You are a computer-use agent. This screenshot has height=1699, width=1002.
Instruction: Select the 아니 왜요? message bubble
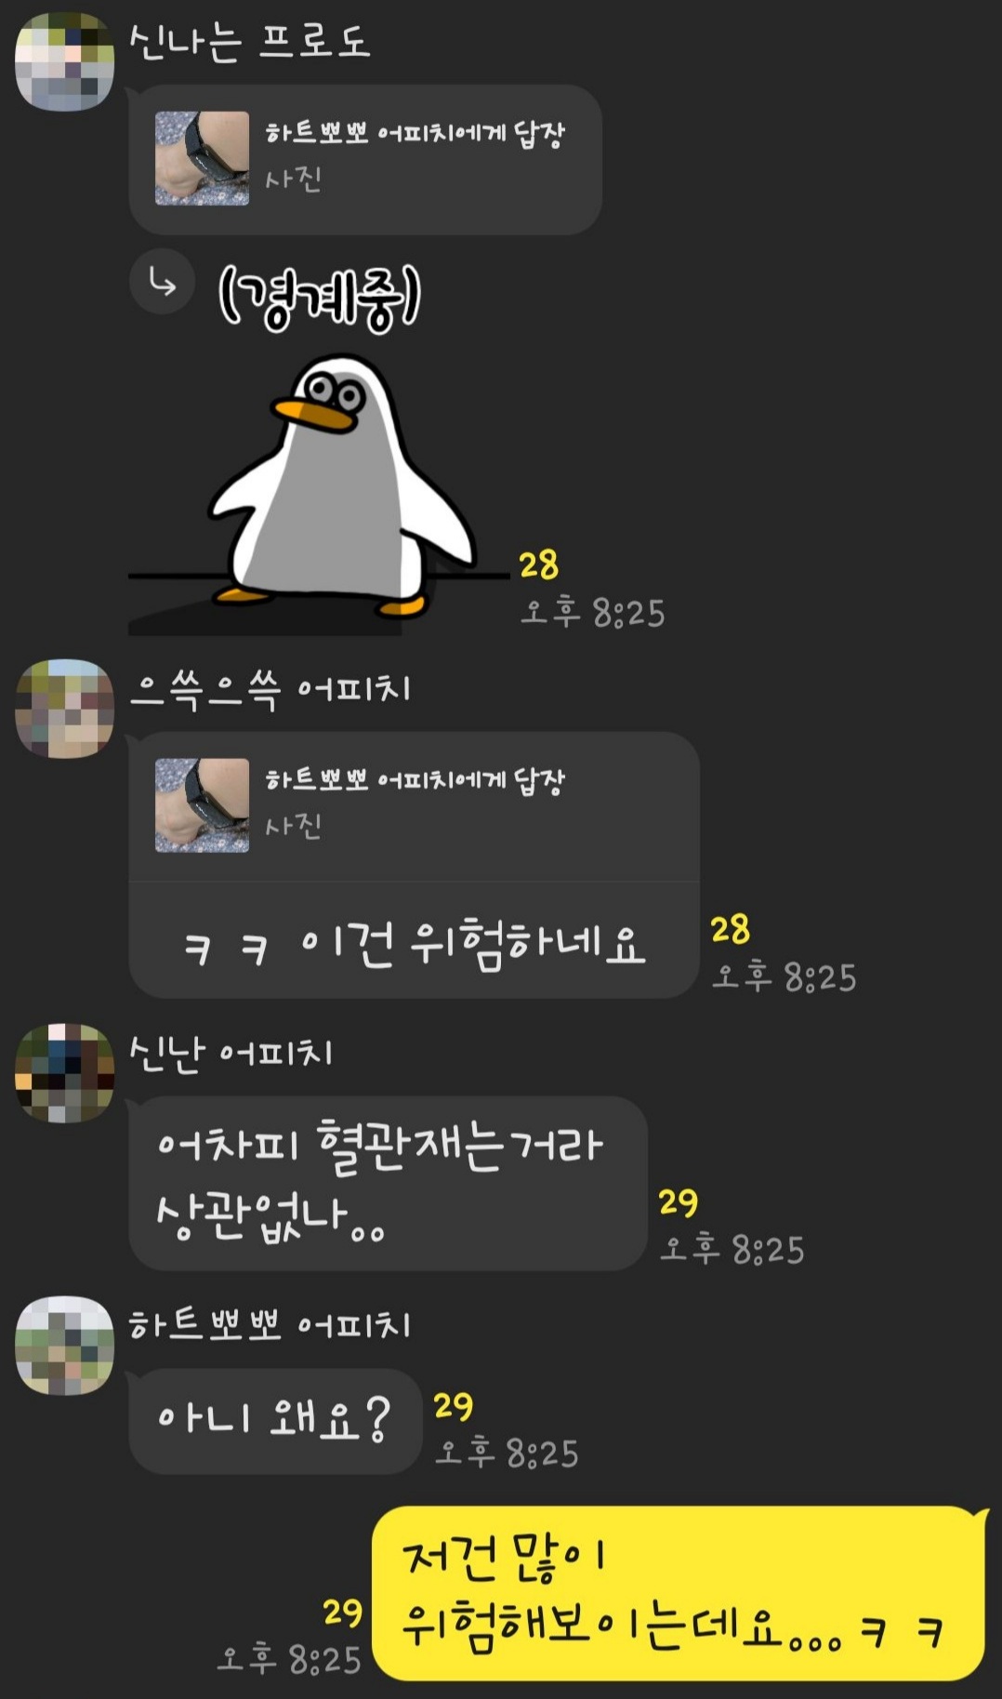274,1420
